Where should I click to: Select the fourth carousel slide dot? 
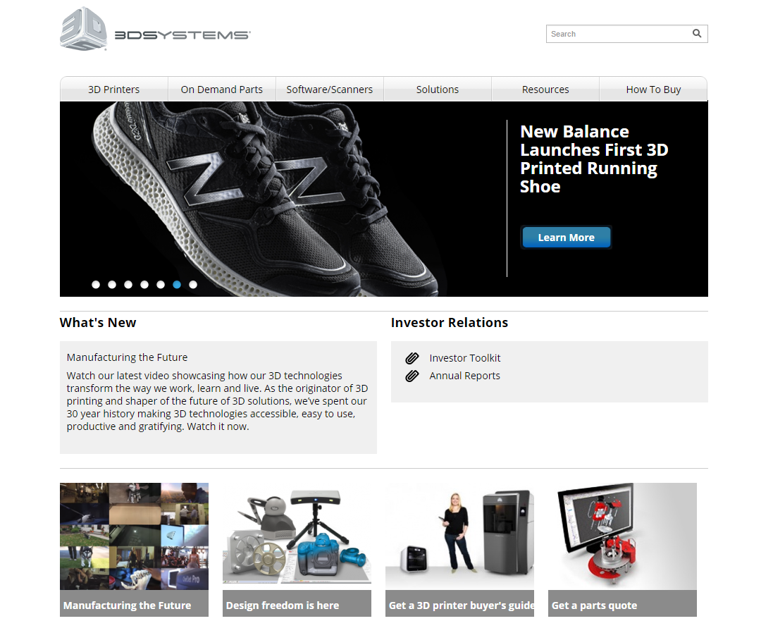pyautogui.click(x=144, y=285)
